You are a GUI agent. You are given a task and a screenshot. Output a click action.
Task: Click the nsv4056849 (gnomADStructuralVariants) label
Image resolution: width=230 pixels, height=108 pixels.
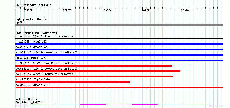coord(44,74)
